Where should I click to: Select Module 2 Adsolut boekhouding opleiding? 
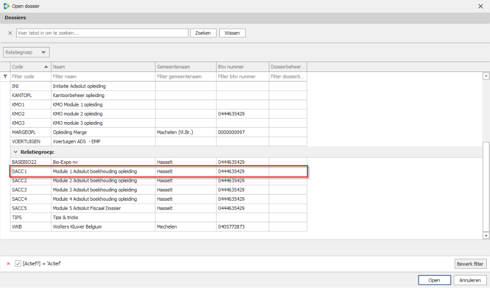tap(94, 181)
